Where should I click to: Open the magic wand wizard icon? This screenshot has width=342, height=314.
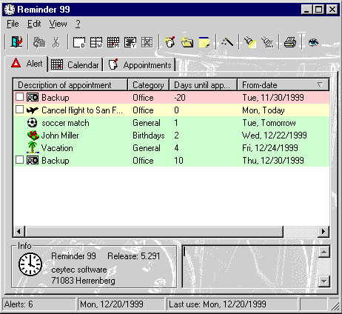(227, 42)
